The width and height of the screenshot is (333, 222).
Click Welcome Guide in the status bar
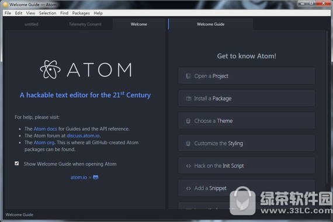click(19, 214)
